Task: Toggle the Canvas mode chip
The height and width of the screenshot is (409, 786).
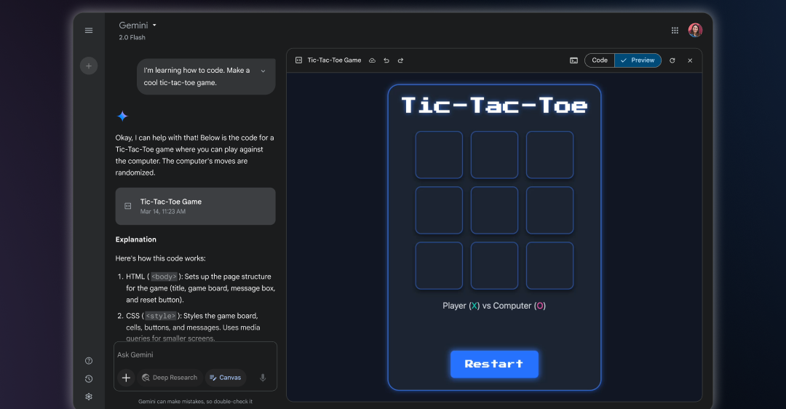Action: tap(225, 378)
